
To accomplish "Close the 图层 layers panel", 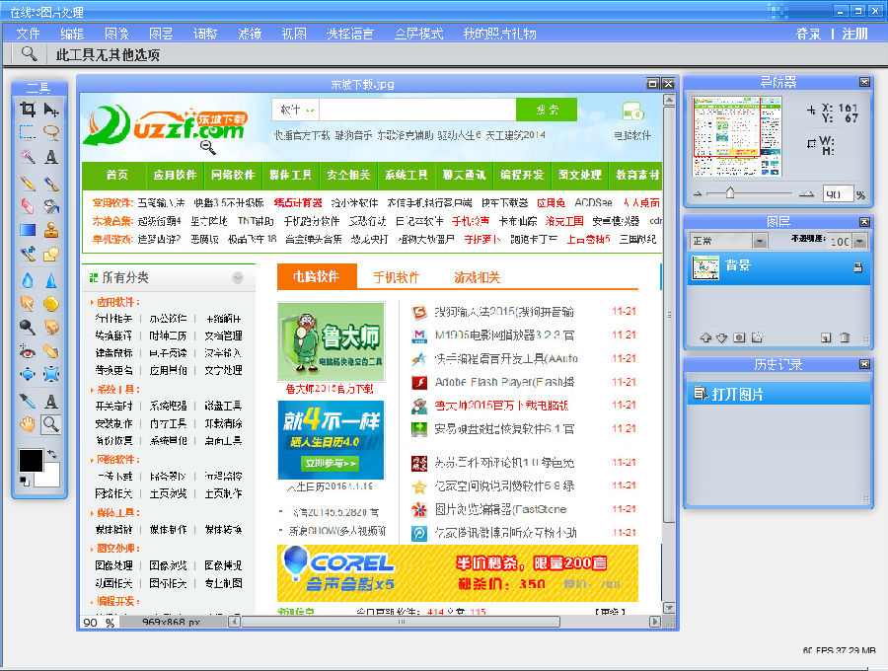I will (864, 221).
